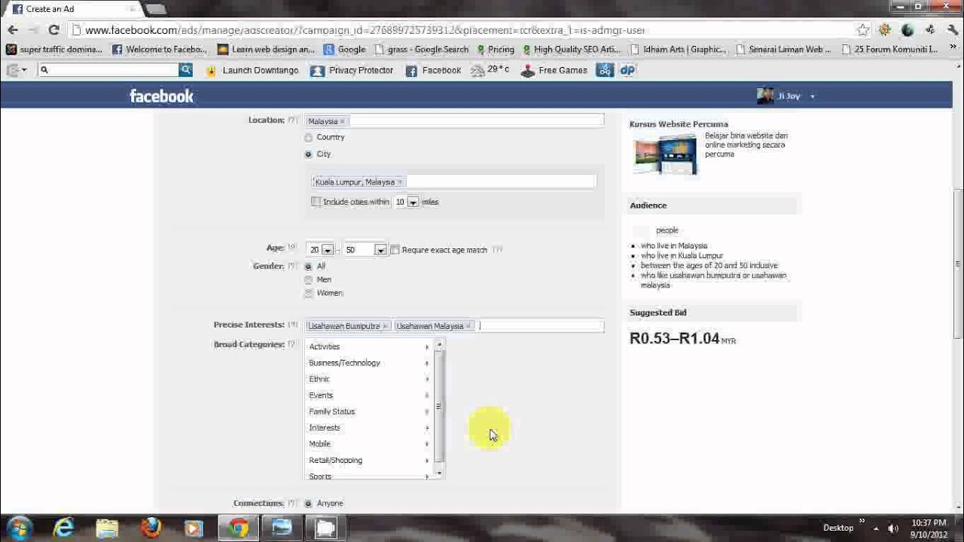Select the Anyone connections radio button
The image size is (964, 542).
pyautogui.click(x=308, y=504)
